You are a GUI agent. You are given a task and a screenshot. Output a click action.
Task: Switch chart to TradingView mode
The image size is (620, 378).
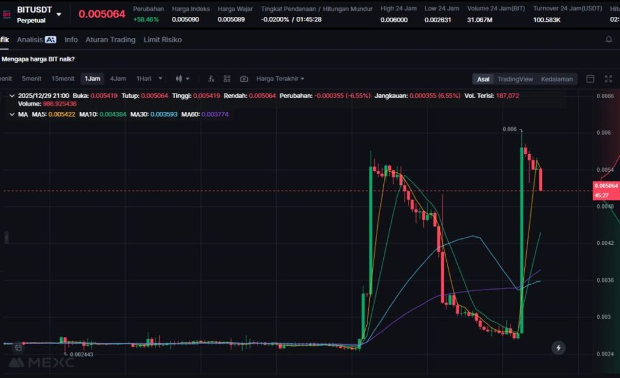point(515,79)
